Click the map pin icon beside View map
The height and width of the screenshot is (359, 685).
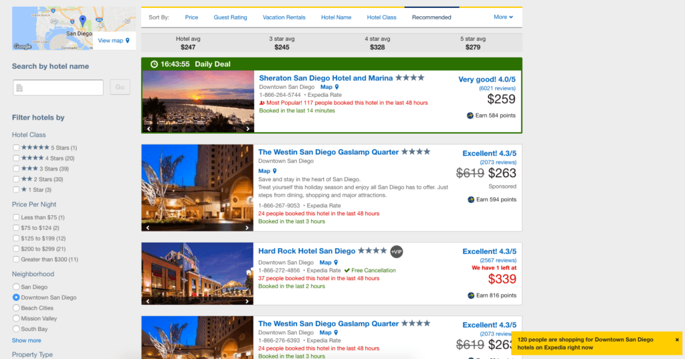tap(128, 41)
